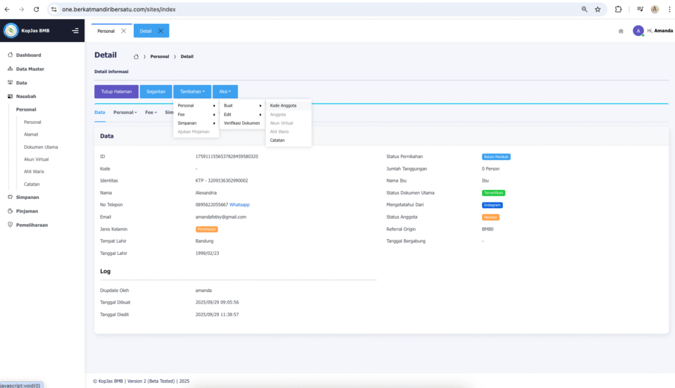Open the Aksi dropdown button
Screen dimensions: 675x388
click(225, 92)
